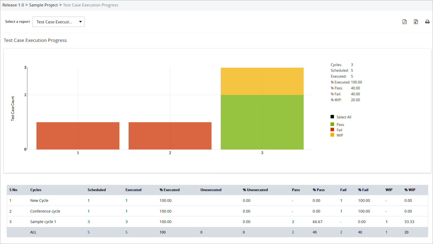Open Scheduled total 5 in ALL row
Image resolution: width=433 pixels, height=244 pixels.
[x=89, y=232]
